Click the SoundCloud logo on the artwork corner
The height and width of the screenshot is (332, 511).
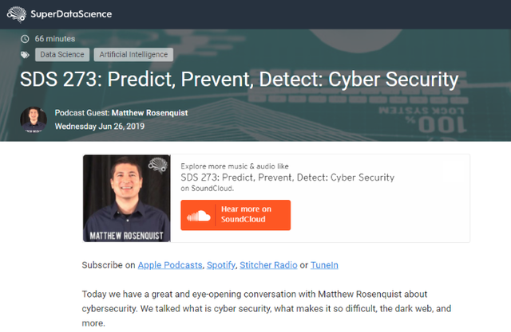pos(157,167)
